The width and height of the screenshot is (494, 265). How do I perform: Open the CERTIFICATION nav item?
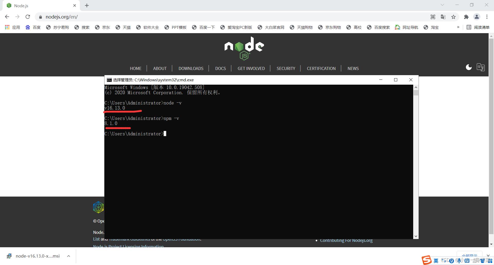tap(321, 68)
